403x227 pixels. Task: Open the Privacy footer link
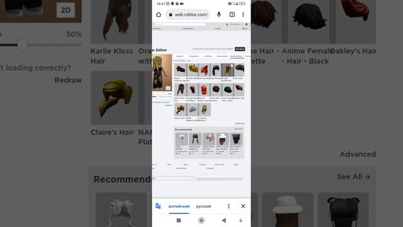(x=210, y=168)
